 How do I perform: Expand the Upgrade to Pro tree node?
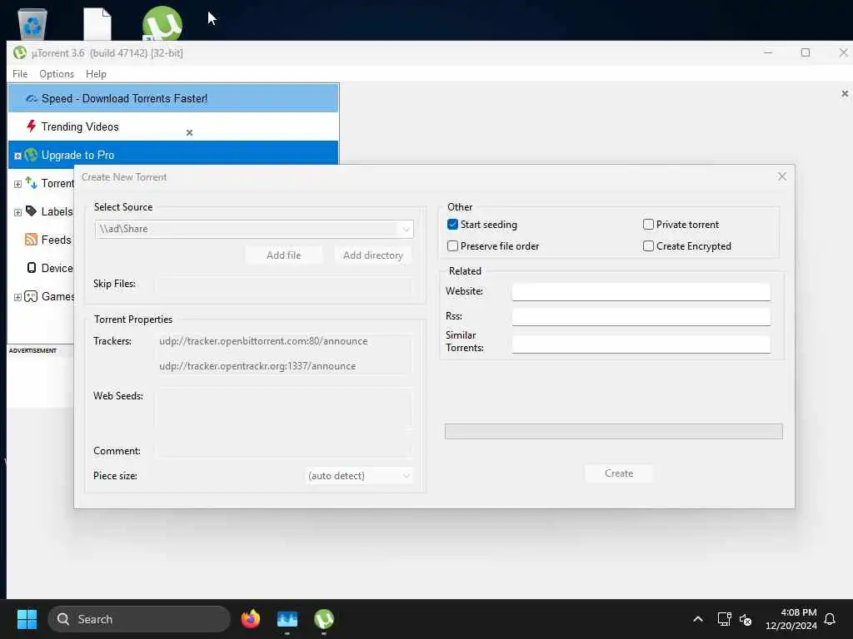[17, 156]
